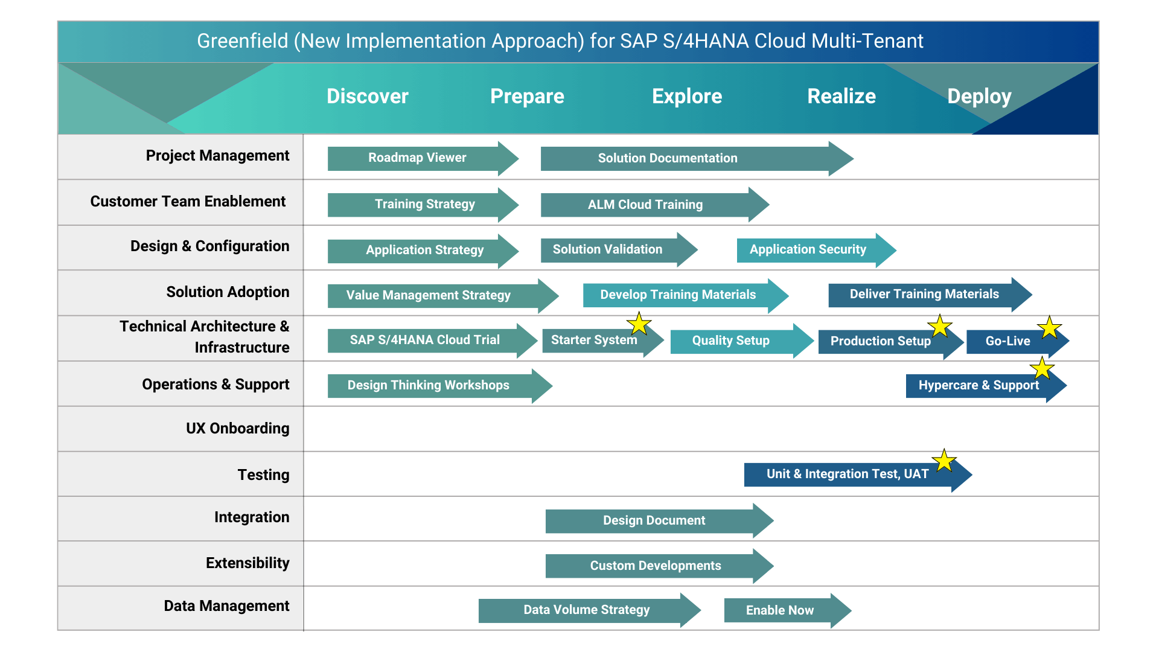Image resolution: width=1159 pixels, height=652 pixels.
Task: Select the Hypercare & Support arrow
Action: (986, 386)
